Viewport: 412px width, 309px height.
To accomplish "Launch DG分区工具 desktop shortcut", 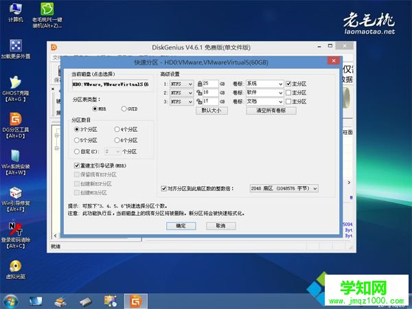I will (16, 126).
